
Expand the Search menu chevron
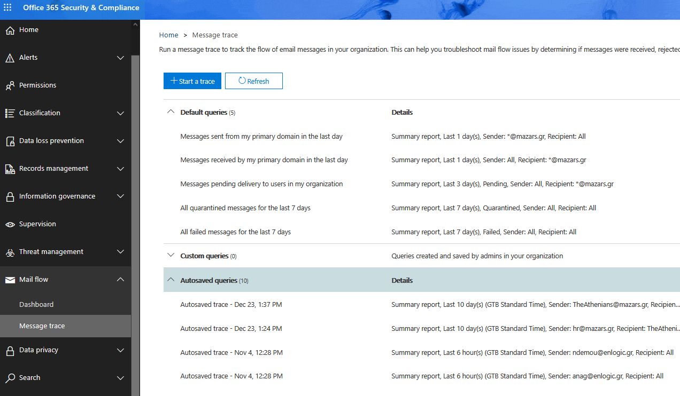coord(120,378)
